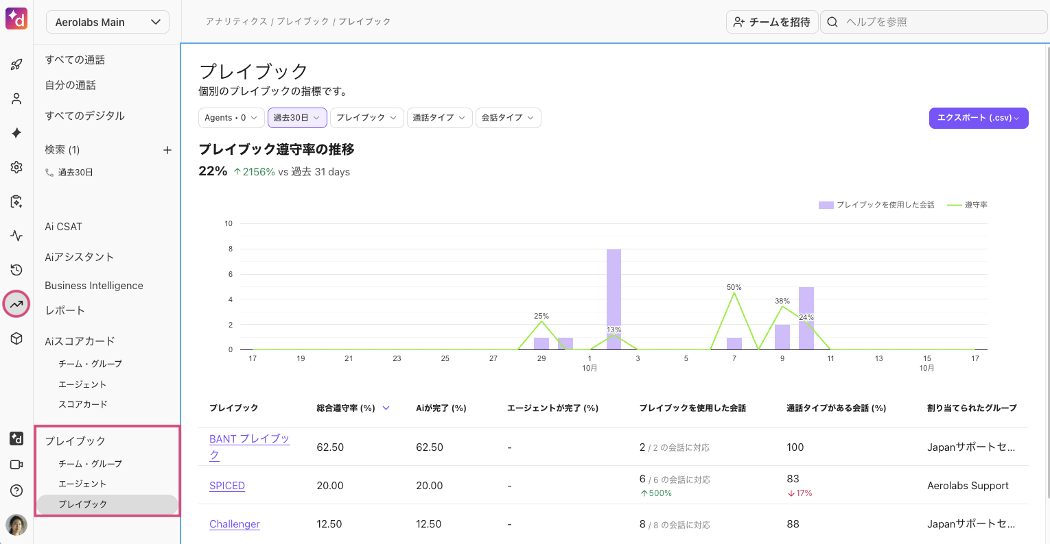Screen dimensions: 1050x544
Task: Open the person contacts icon
Action: click(x=16, y=99)
